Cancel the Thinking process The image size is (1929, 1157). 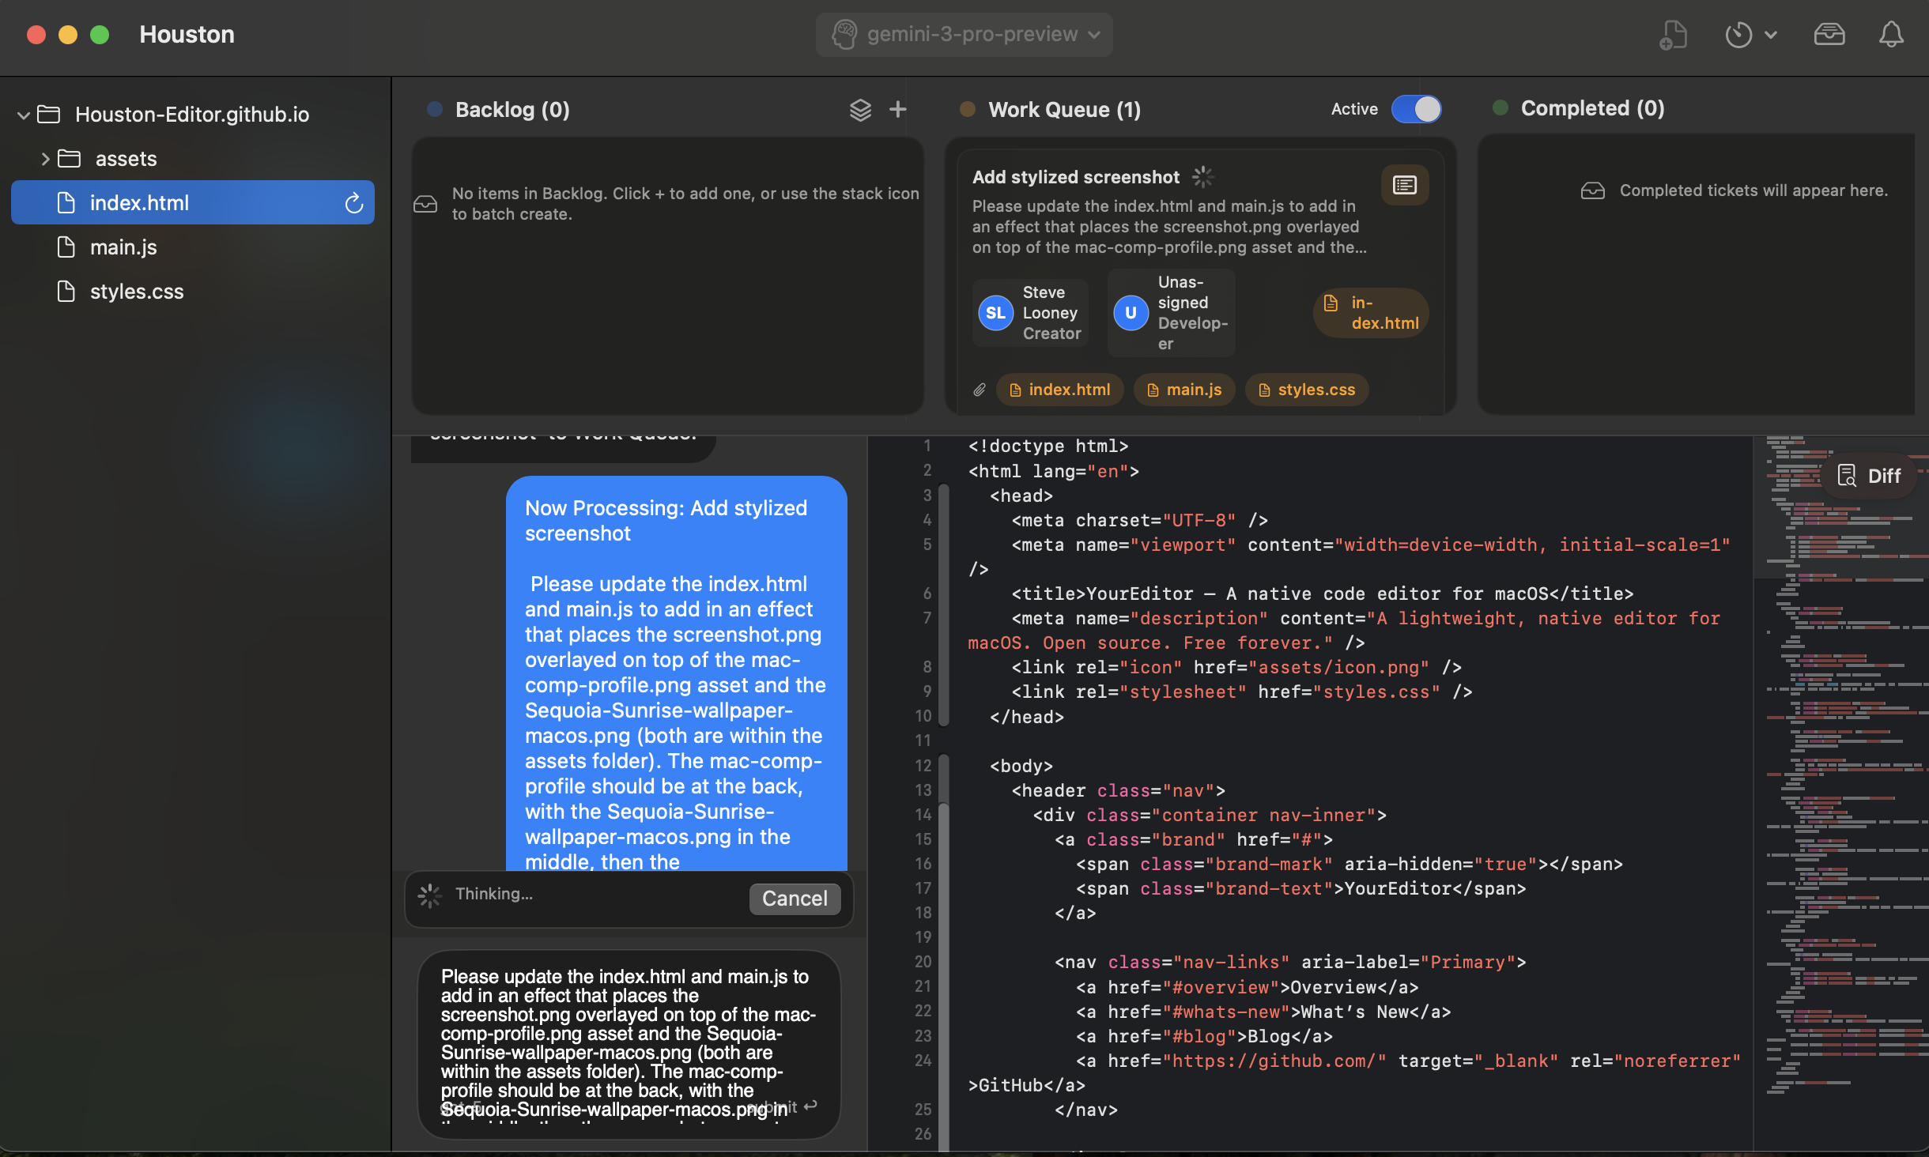795,899
